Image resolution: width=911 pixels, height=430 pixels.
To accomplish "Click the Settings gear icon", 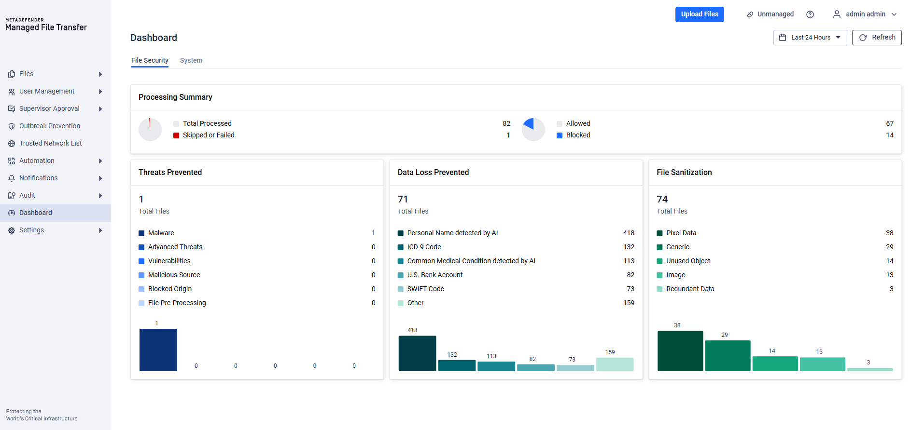I will click(x=12, y=230).
